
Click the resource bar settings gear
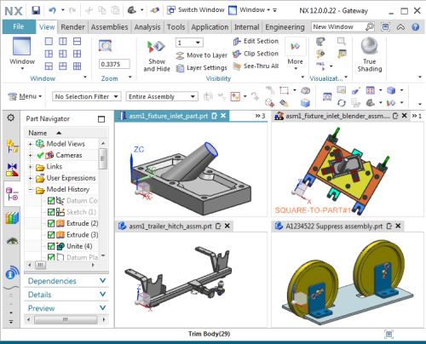11,118
